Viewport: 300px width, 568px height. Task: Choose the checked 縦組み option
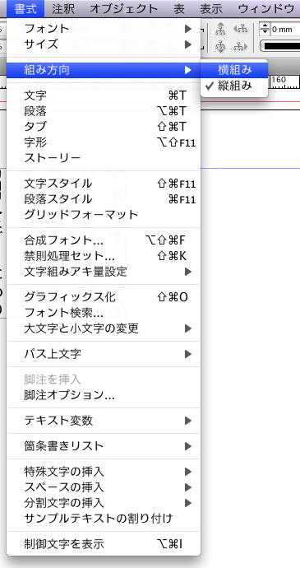[233, 86]
